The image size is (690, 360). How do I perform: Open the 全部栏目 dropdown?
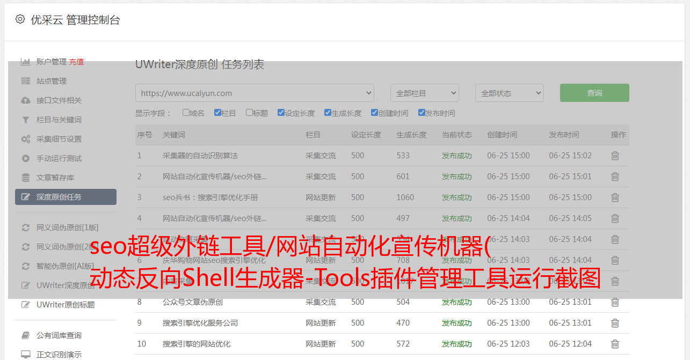point(424,93)
